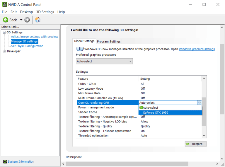The width and height of the screenshot is (225, 167).
Task: Open the Back history dropdown arrow
Action: coord(21,20)
